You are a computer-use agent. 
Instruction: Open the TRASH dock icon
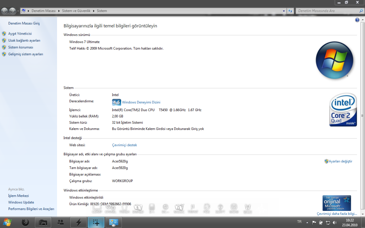[124, 208]
